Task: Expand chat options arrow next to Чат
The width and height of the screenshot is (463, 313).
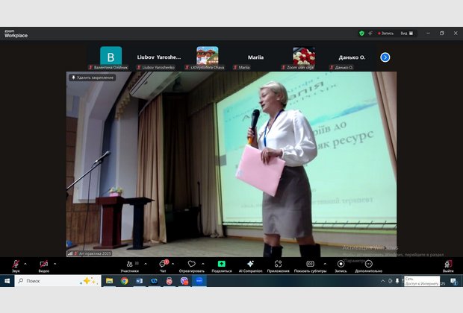Action: [x=173, y=264]
